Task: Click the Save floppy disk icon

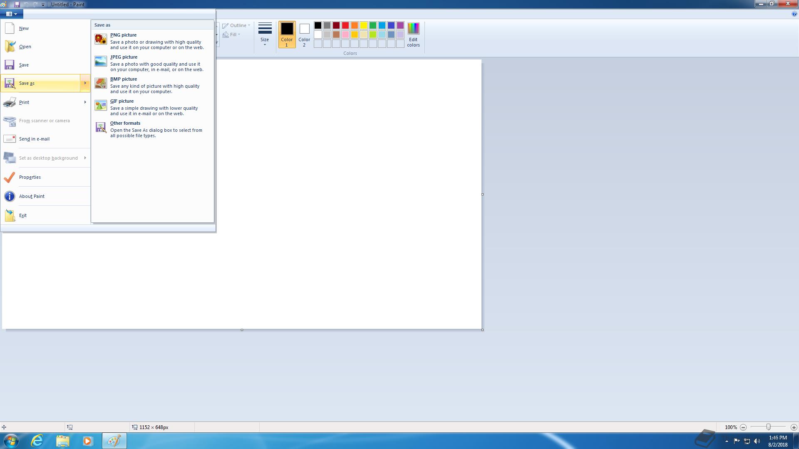Action: pos(10,65)
